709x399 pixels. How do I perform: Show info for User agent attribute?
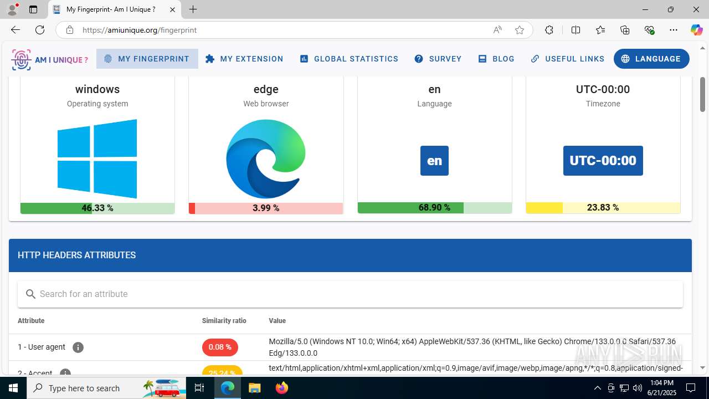tap(78, 347)
